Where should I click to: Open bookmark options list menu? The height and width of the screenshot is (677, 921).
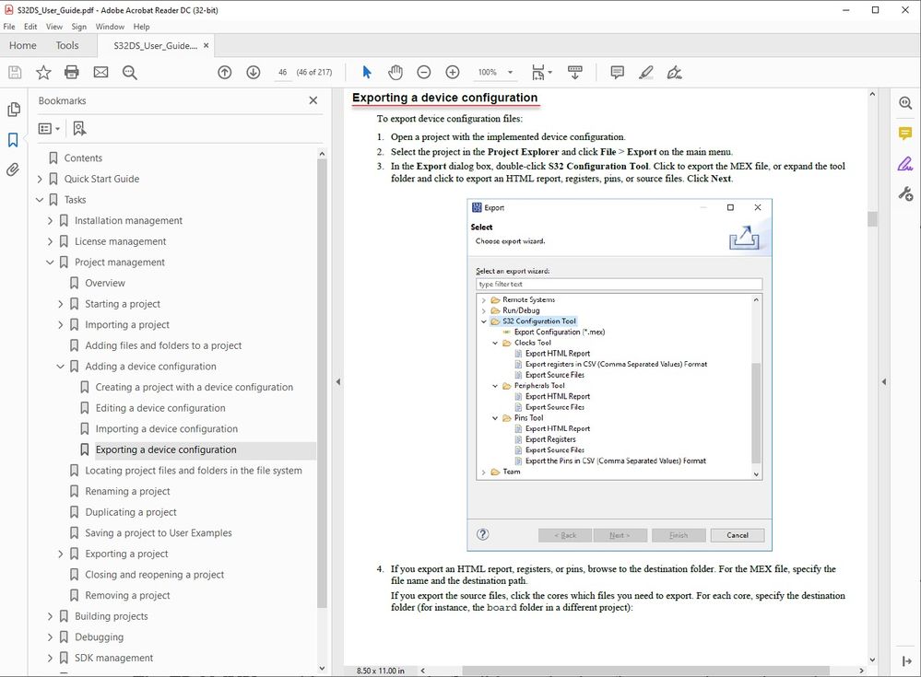click(49, 128)
